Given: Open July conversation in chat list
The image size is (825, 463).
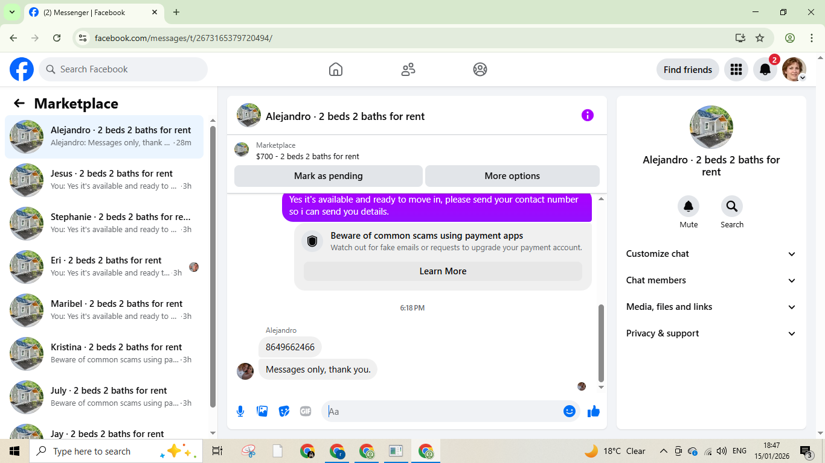Looking at the screenshot, I should tap(104, 397).
